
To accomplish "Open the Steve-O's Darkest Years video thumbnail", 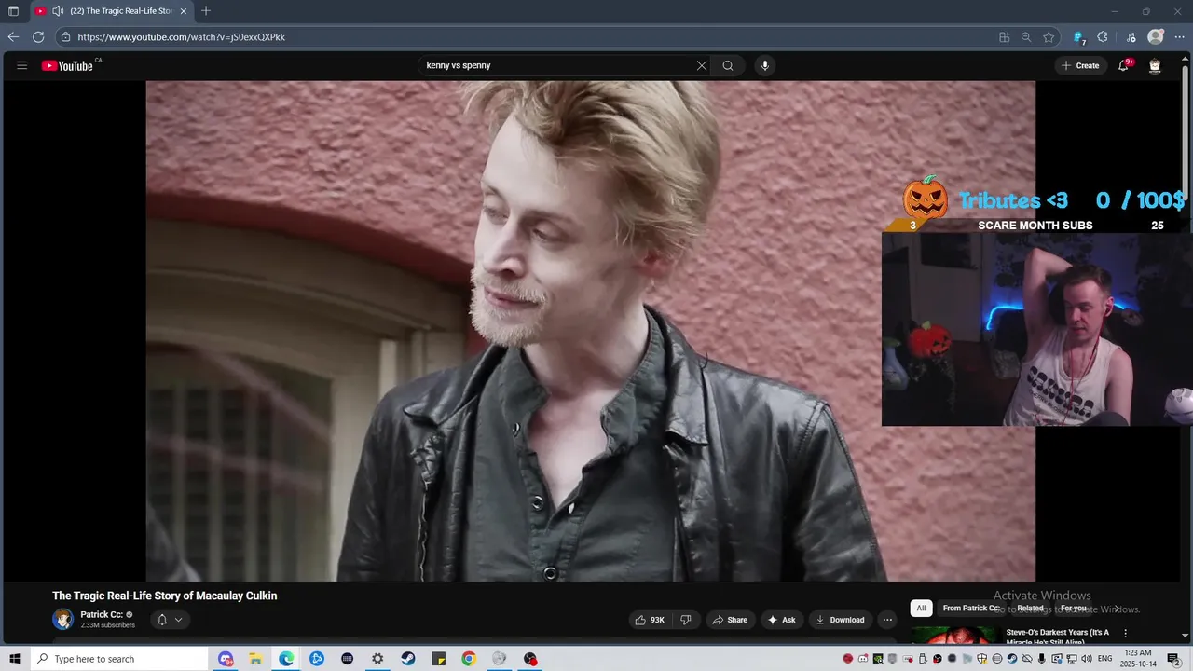I will (954, 636).
